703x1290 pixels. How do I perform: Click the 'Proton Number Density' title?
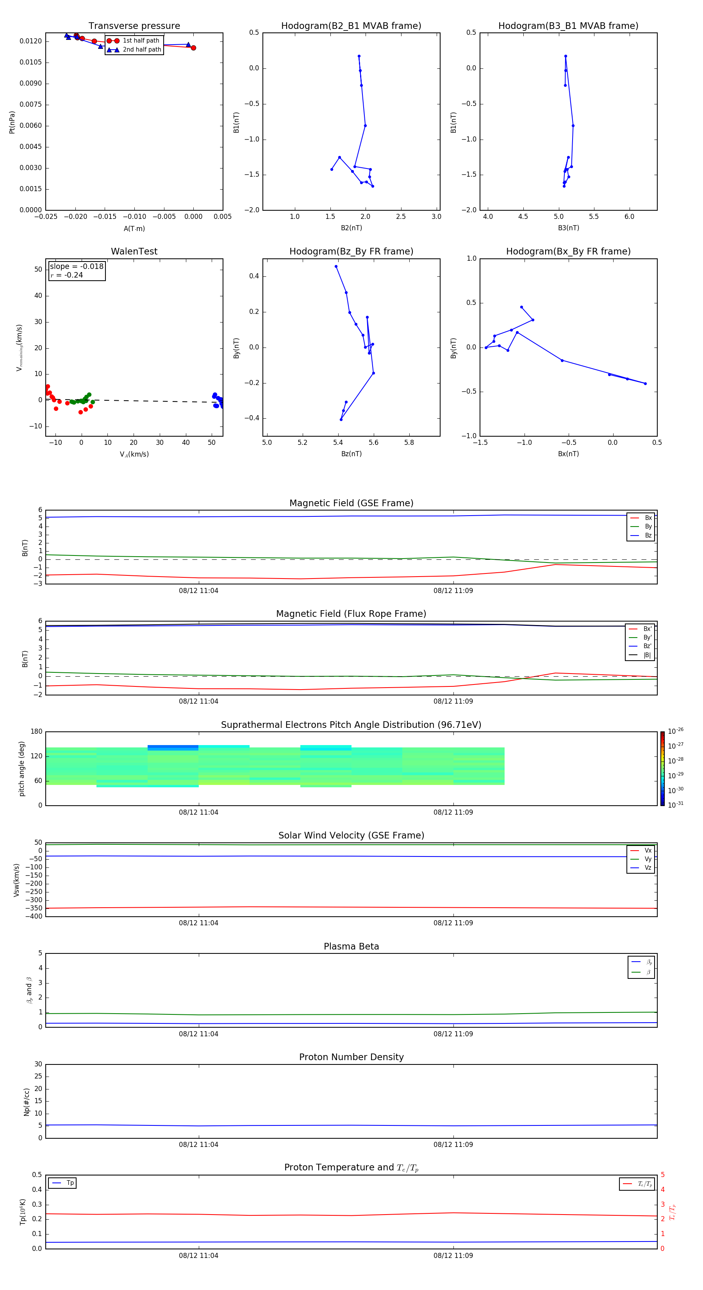(x=351, y=1057)
